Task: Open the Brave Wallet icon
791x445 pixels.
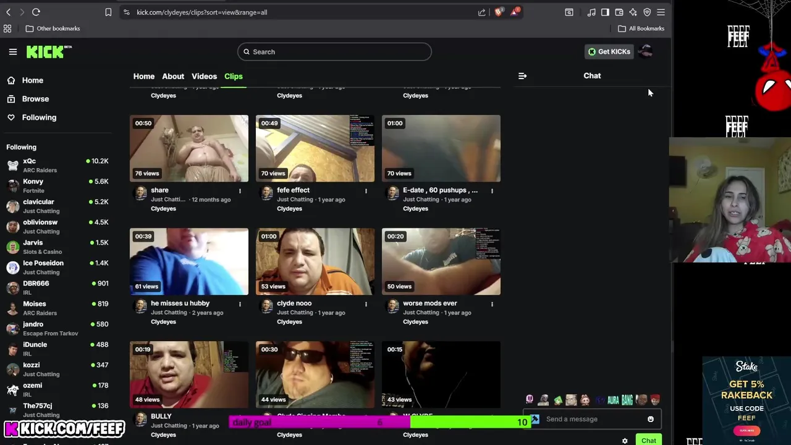Action: 619,12
